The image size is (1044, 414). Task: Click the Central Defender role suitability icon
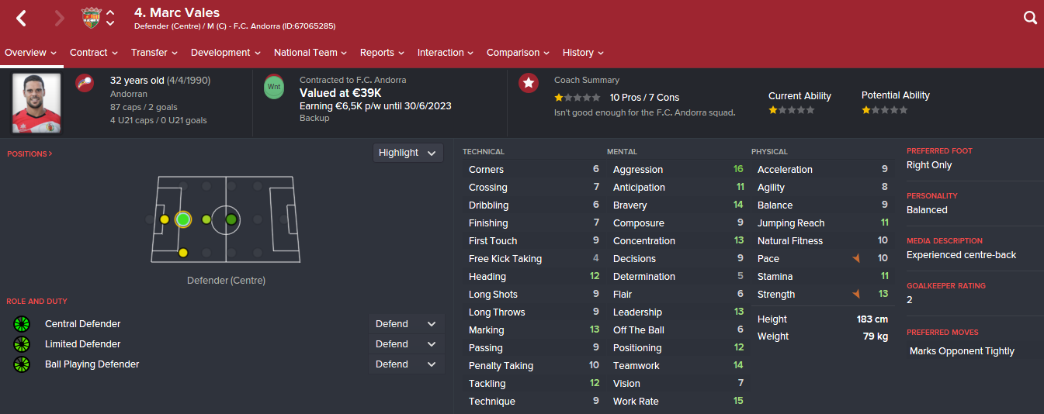[x=22, y=324]
